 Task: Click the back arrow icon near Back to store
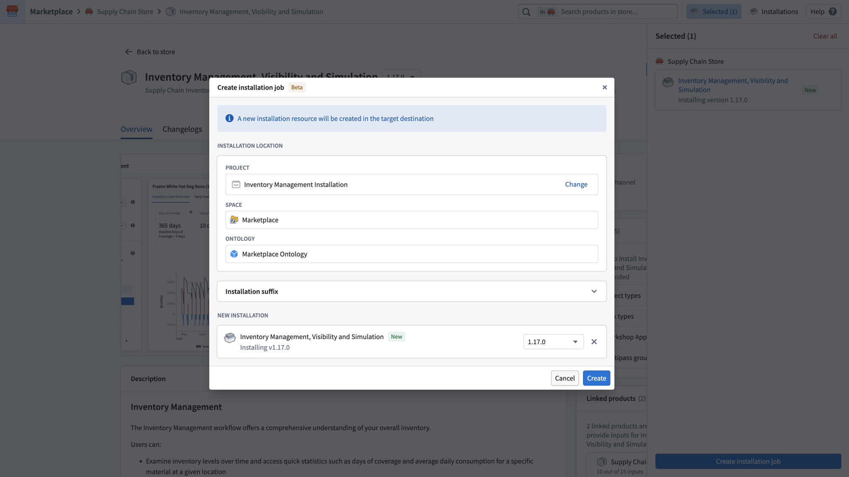tap(128, 52)
